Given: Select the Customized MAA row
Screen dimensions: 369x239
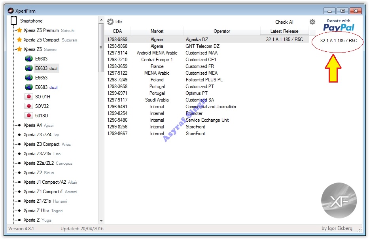Looking at the screenshot, I should pyautogui.click(x=206, y=53).
